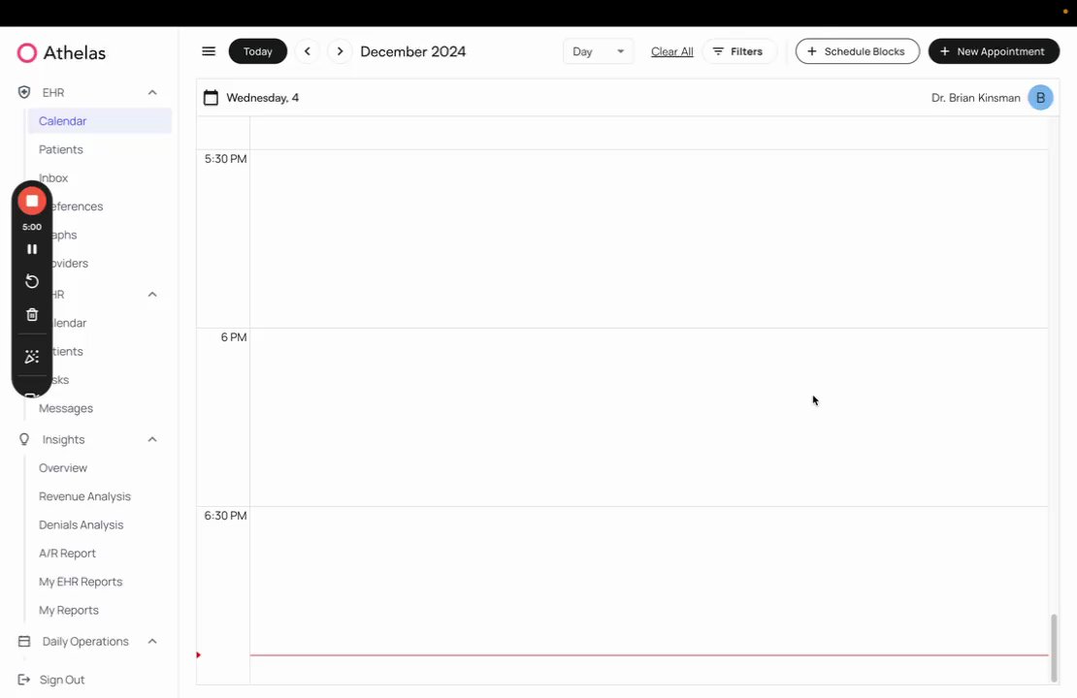The height and width of the screenshot is (698, 1077).
Task: Open My EHR Reports page
Action: click(x=81, y=582)
